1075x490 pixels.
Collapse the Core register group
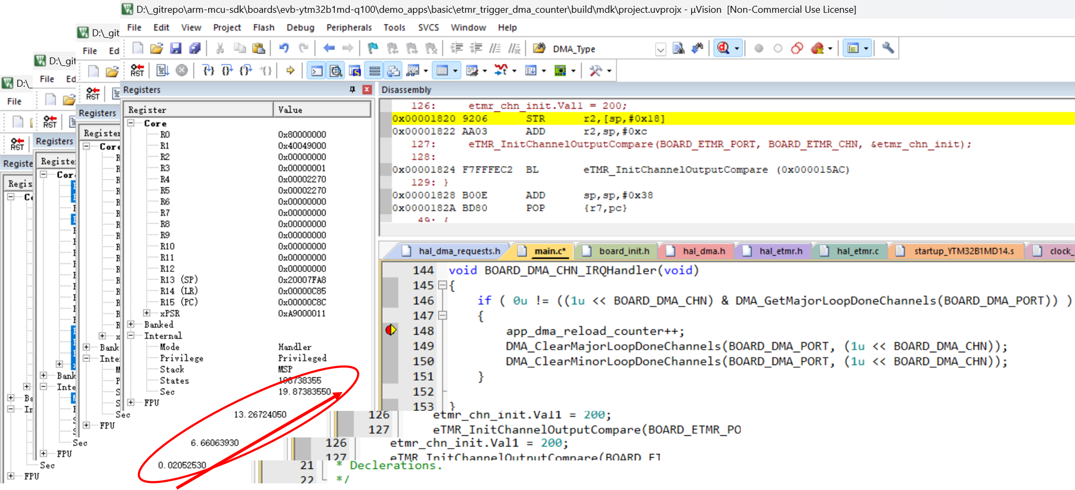coord(131,123)
